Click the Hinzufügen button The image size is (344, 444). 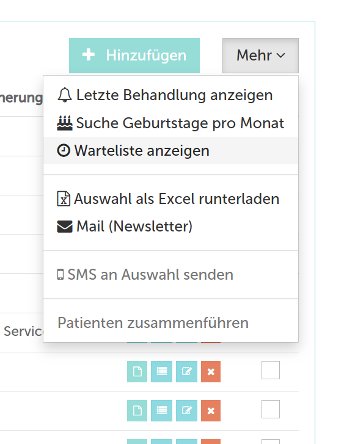click(x=134, y=56)
